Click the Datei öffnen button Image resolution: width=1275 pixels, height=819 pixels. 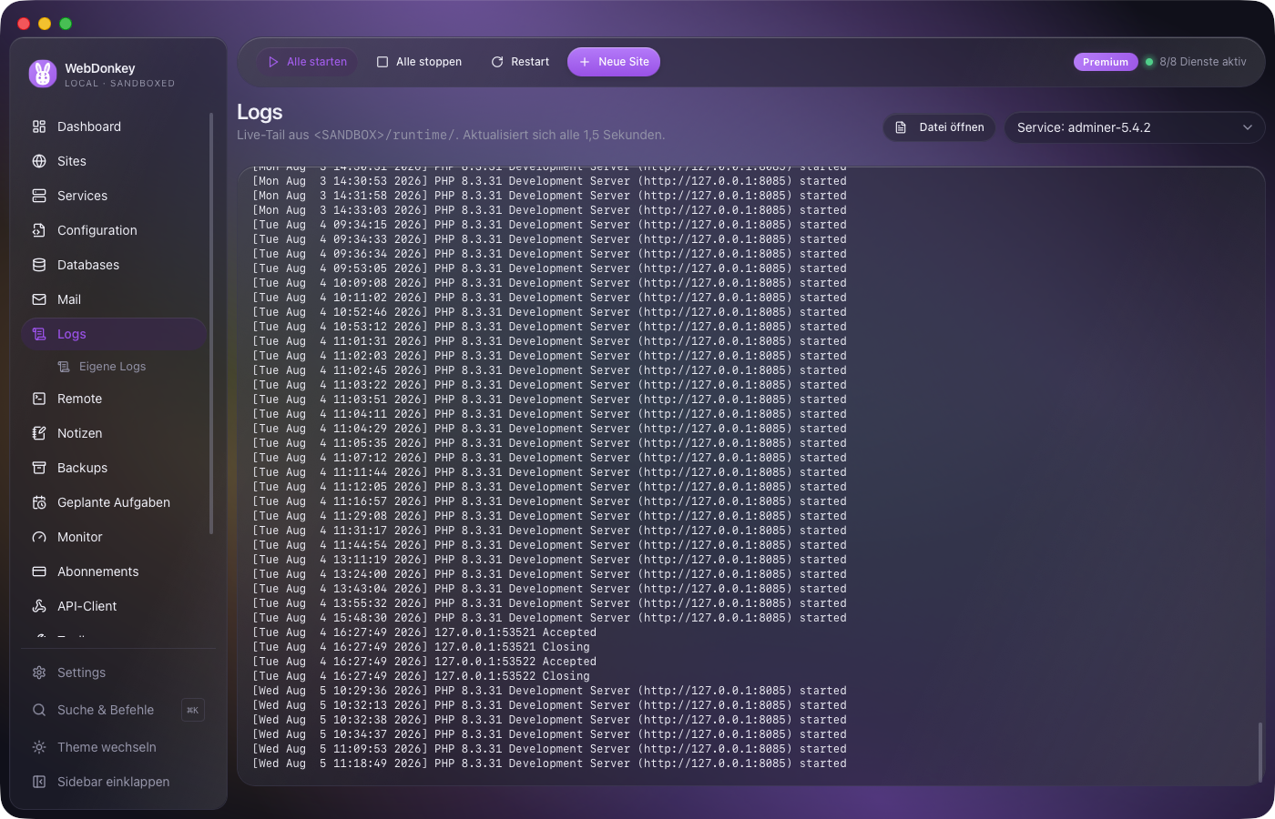point(939,127)
